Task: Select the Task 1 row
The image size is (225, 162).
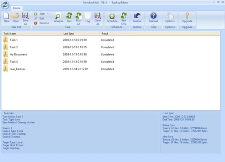Action: pos(111,40)
